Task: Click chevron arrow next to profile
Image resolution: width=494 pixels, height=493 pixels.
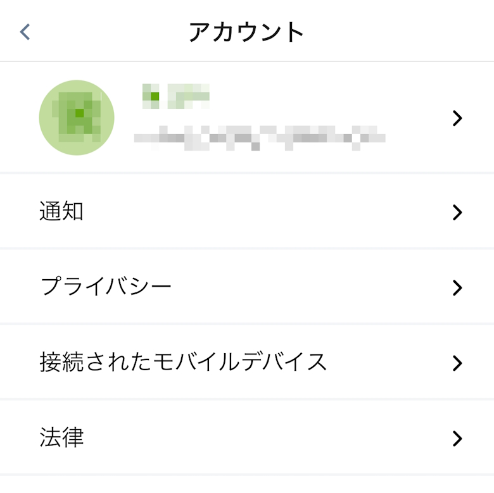Action: click(x=457, y=118)
